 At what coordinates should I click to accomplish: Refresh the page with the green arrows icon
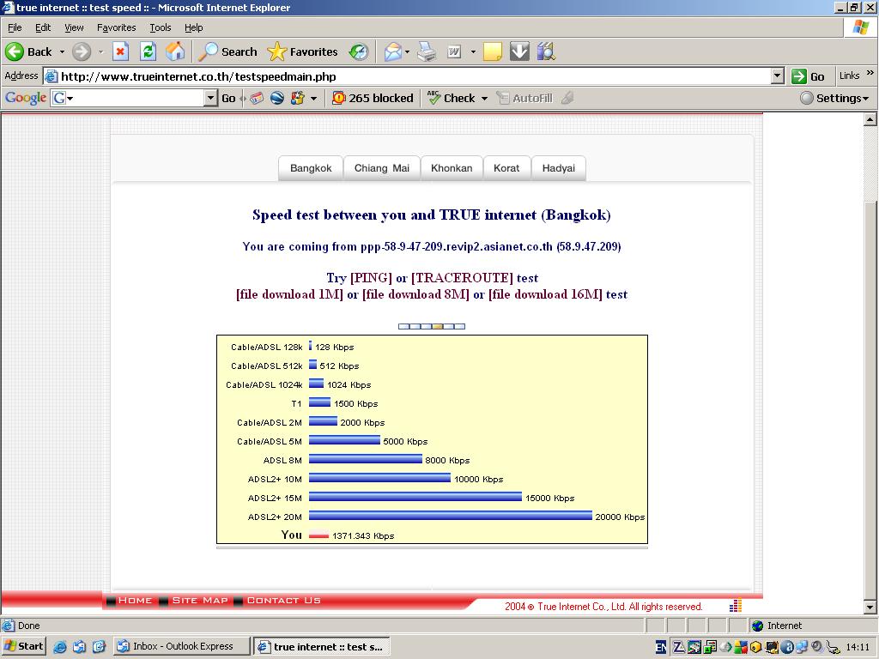[x=148, y=52]
